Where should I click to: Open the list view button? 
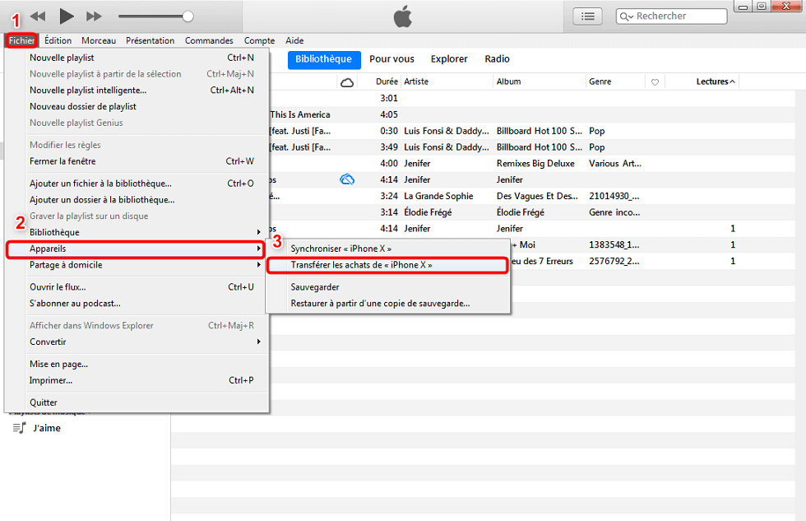[x=587, y=16]
